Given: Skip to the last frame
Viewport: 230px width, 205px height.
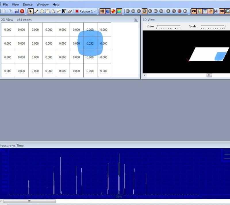Looking at the screenshot, I should coord(162,11).
